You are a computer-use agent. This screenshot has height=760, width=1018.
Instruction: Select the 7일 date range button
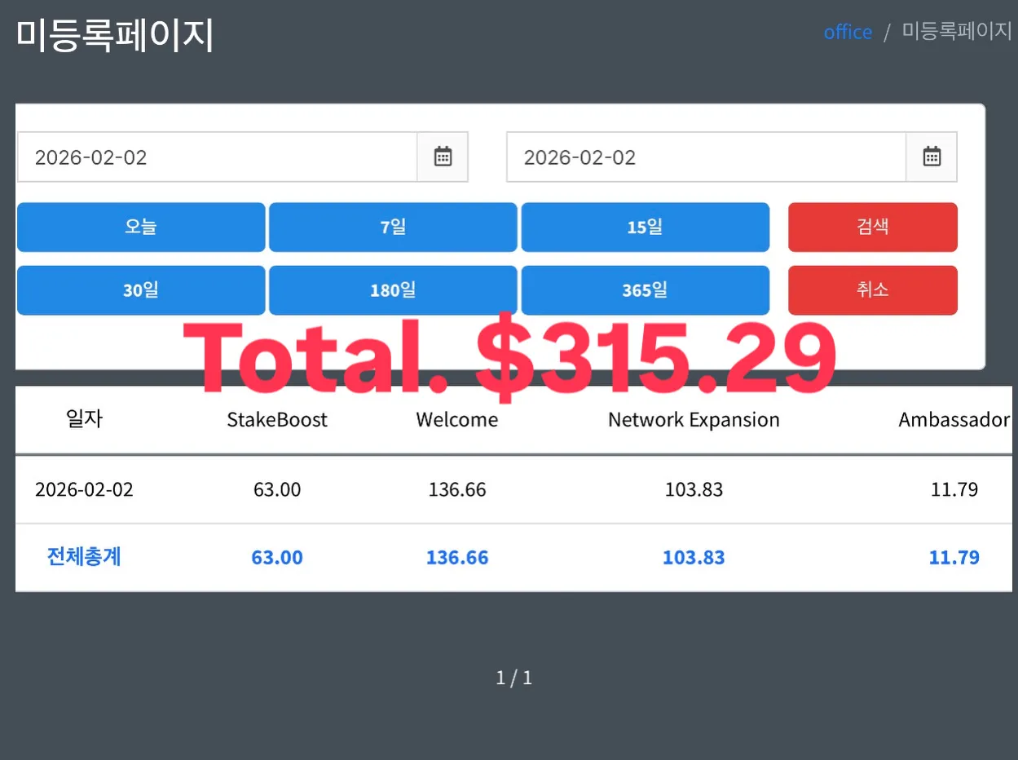click(x=393, y=227)
